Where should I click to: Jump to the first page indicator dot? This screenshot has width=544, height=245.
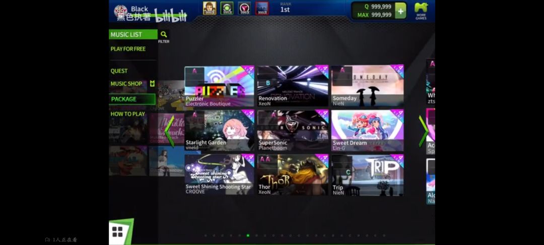pos(206,235)
